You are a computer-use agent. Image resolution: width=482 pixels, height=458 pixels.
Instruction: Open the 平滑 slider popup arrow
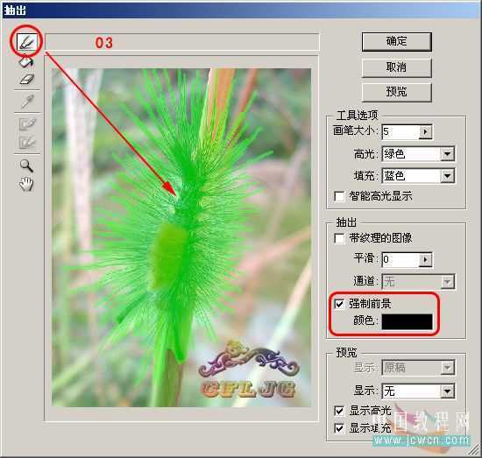click(426, 259)
